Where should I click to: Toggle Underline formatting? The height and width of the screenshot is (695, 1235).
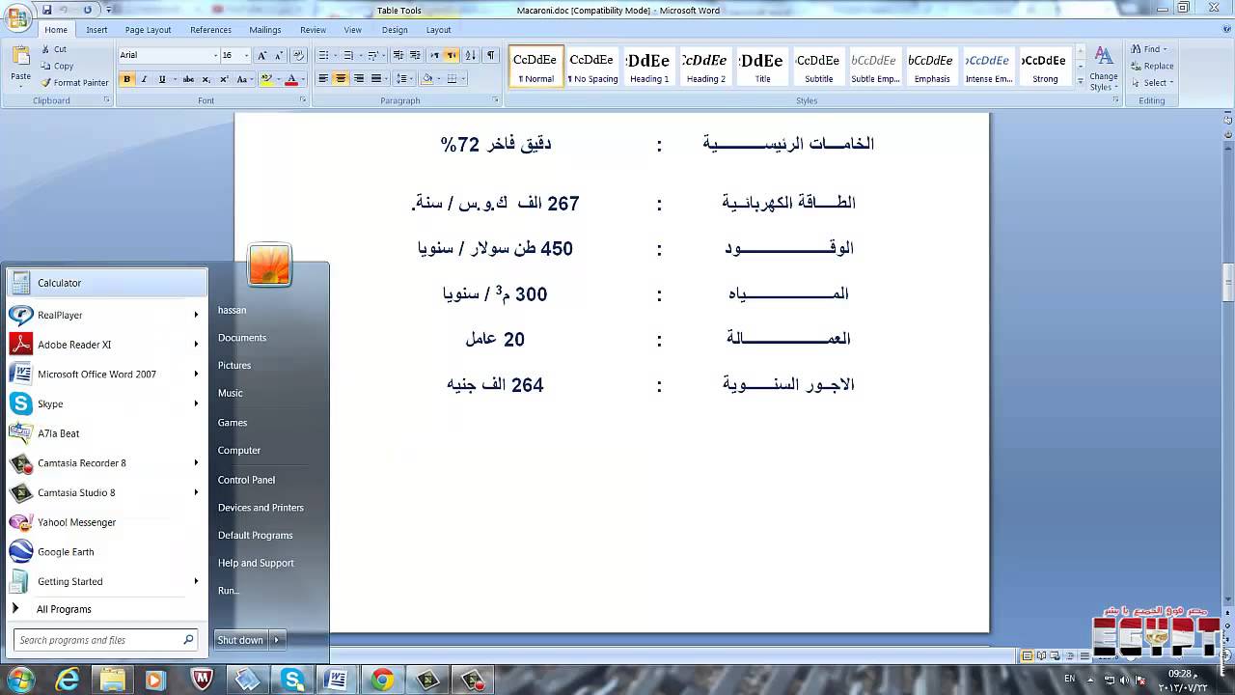pos(161,79)
